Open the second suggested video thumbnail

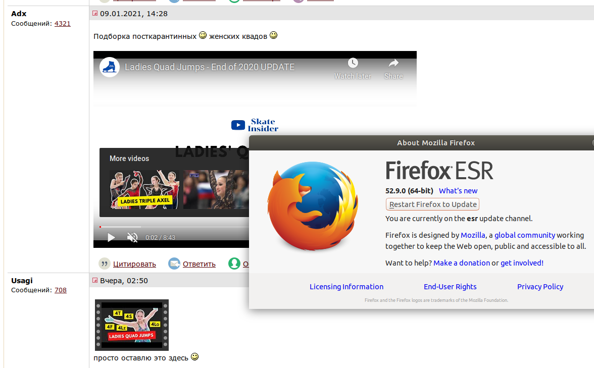pyautogui.click(x=216, y=189)
